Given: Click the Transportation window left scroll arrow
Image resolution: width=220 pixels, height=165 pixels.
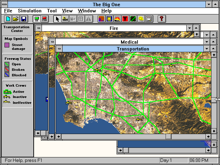Looking at the screenshot, I should point(59,136).
